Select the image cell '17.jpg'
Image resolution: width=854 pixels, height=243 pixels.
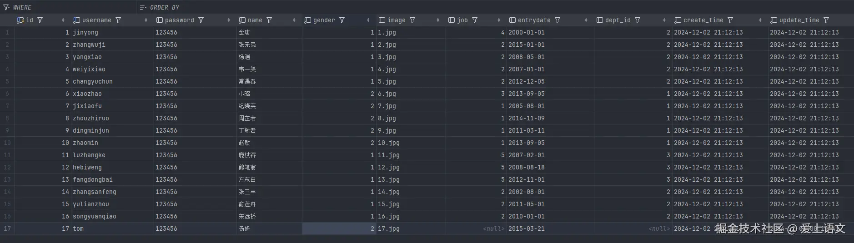click(411, 228)
